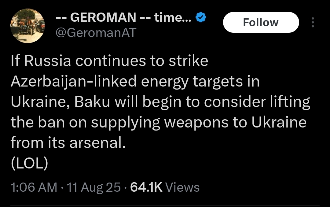Select the '11 Aug 25' post date
Viewport: 330px width, 207px height.
point(94,187)
